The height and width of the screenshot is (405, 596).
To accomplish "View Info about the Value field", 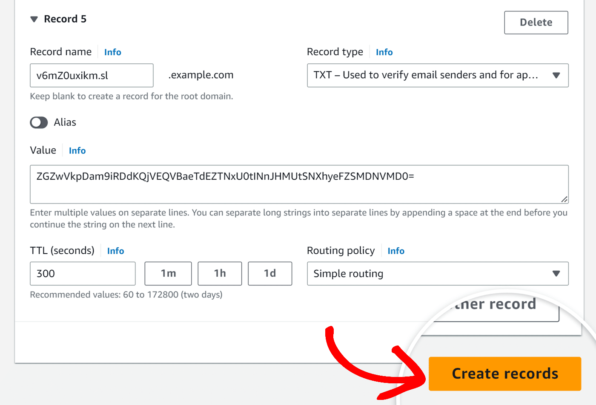I will click(x=77, y=150).
